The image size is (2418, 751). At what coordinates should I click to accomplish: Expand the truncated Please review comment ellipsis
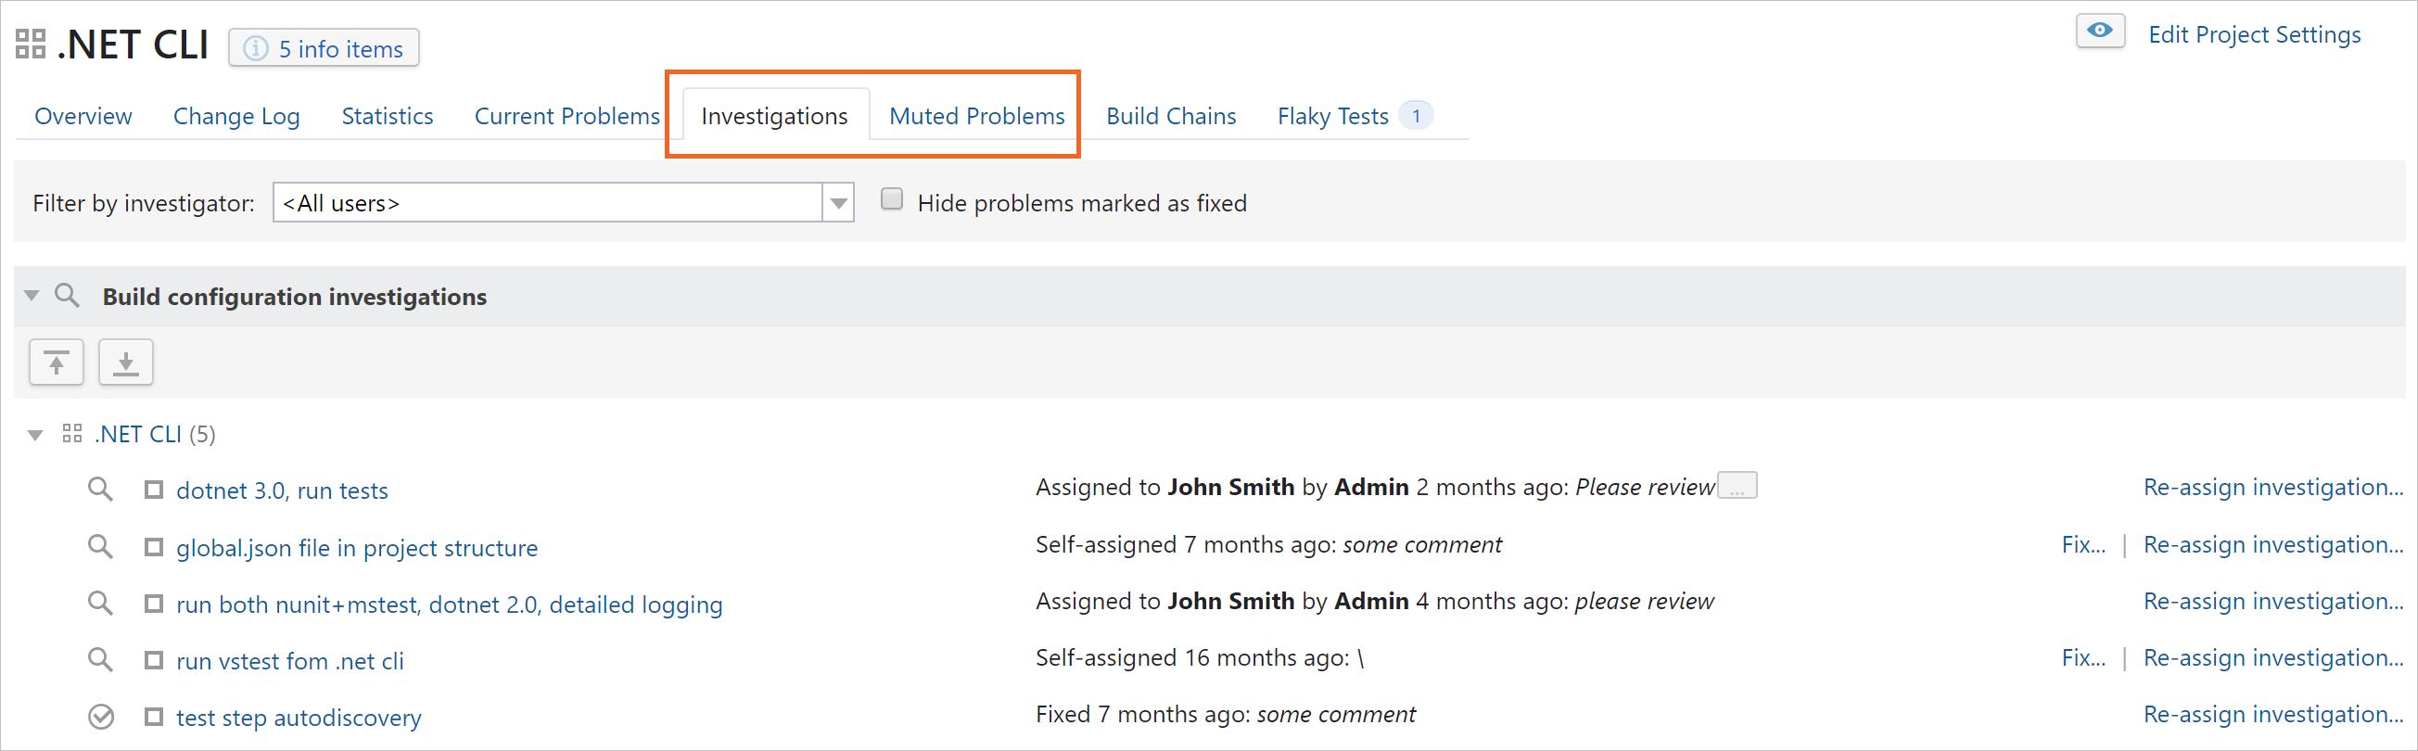click(1737, 487)
